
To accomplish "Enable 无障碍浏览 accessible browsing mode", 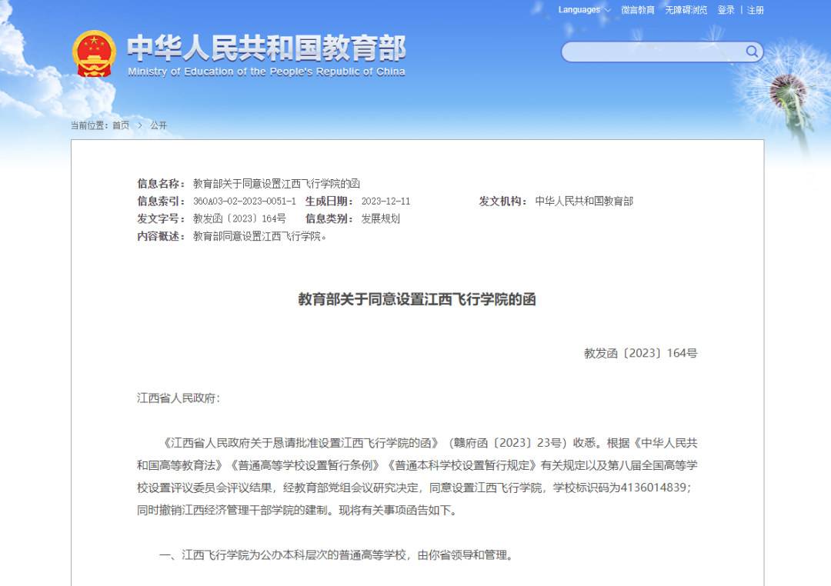I will coord(686,10).
